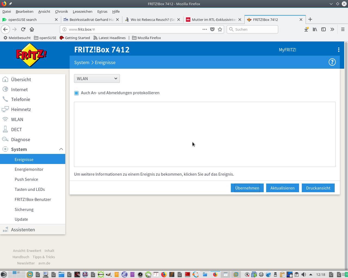The width and height of the screenshot is (348, 278).
Task: Click the Übernehmen button
Action: [x=247, y=188]
